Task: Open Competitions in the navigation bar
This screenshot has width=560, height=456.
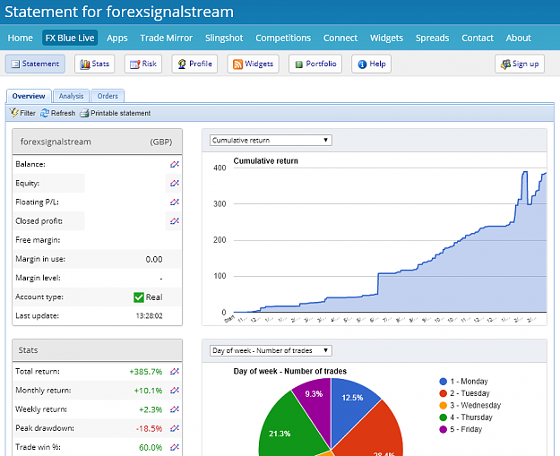Action: [x=283, y=38]
